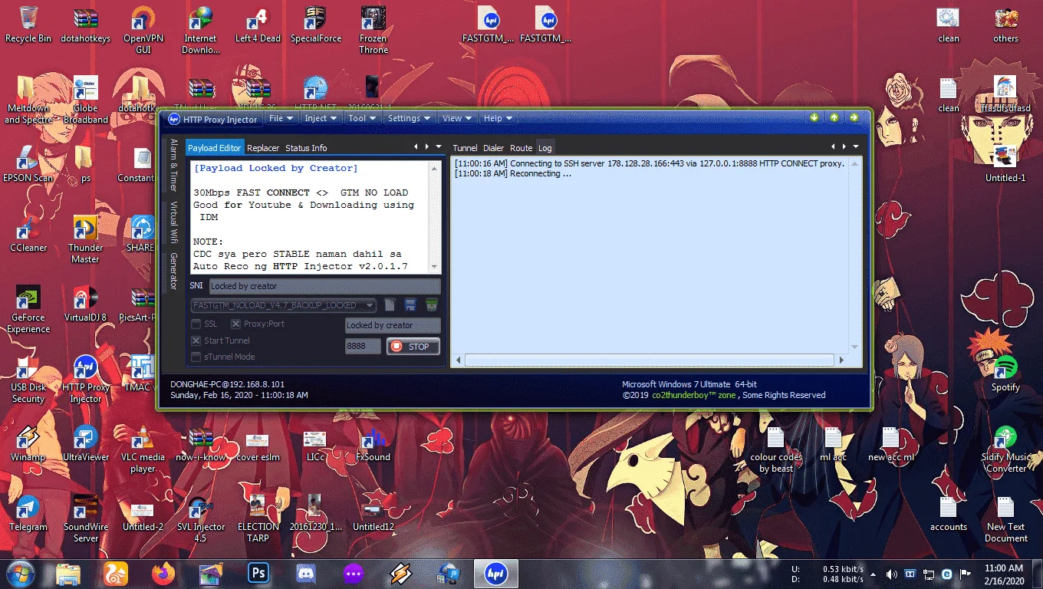1043x589 pixels.
Task: Save config with the floppy disk icon
Action: point(410,304)
